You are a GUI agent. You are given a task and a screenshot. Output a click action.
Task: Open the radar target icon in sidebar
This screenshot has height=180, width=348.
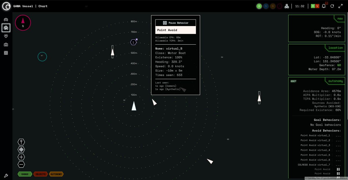pos(6,53)
